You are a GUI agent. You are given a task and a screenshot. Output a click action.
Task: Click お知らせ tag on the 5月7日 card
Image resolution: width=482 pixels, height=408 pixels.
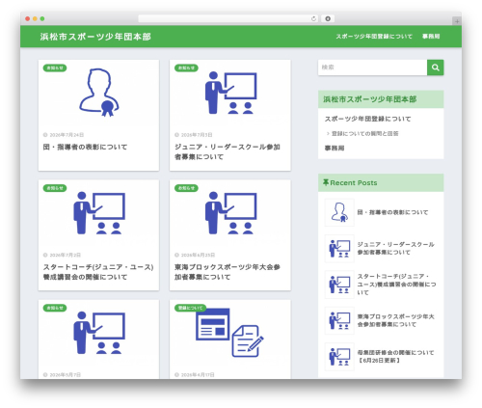coord(55,308)
